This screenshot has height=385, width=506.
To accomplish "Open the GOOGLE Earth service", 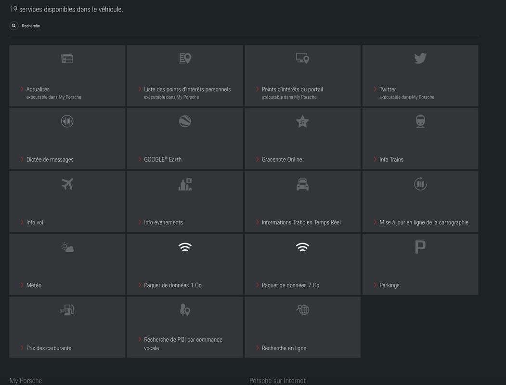I will [163, 159].
